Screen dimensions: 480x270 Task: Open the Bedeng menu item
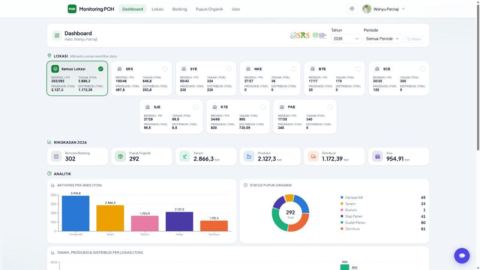click(x=180, y=9)
